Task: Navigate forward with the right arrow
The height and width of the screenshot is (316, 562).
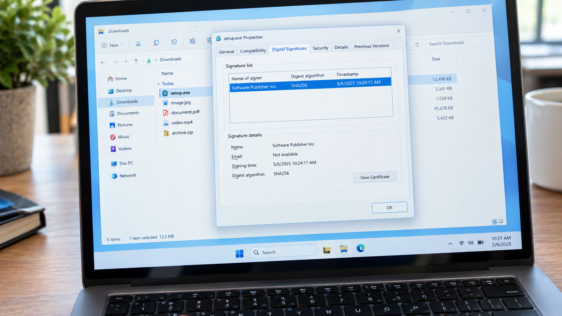Action: [115, 62]
